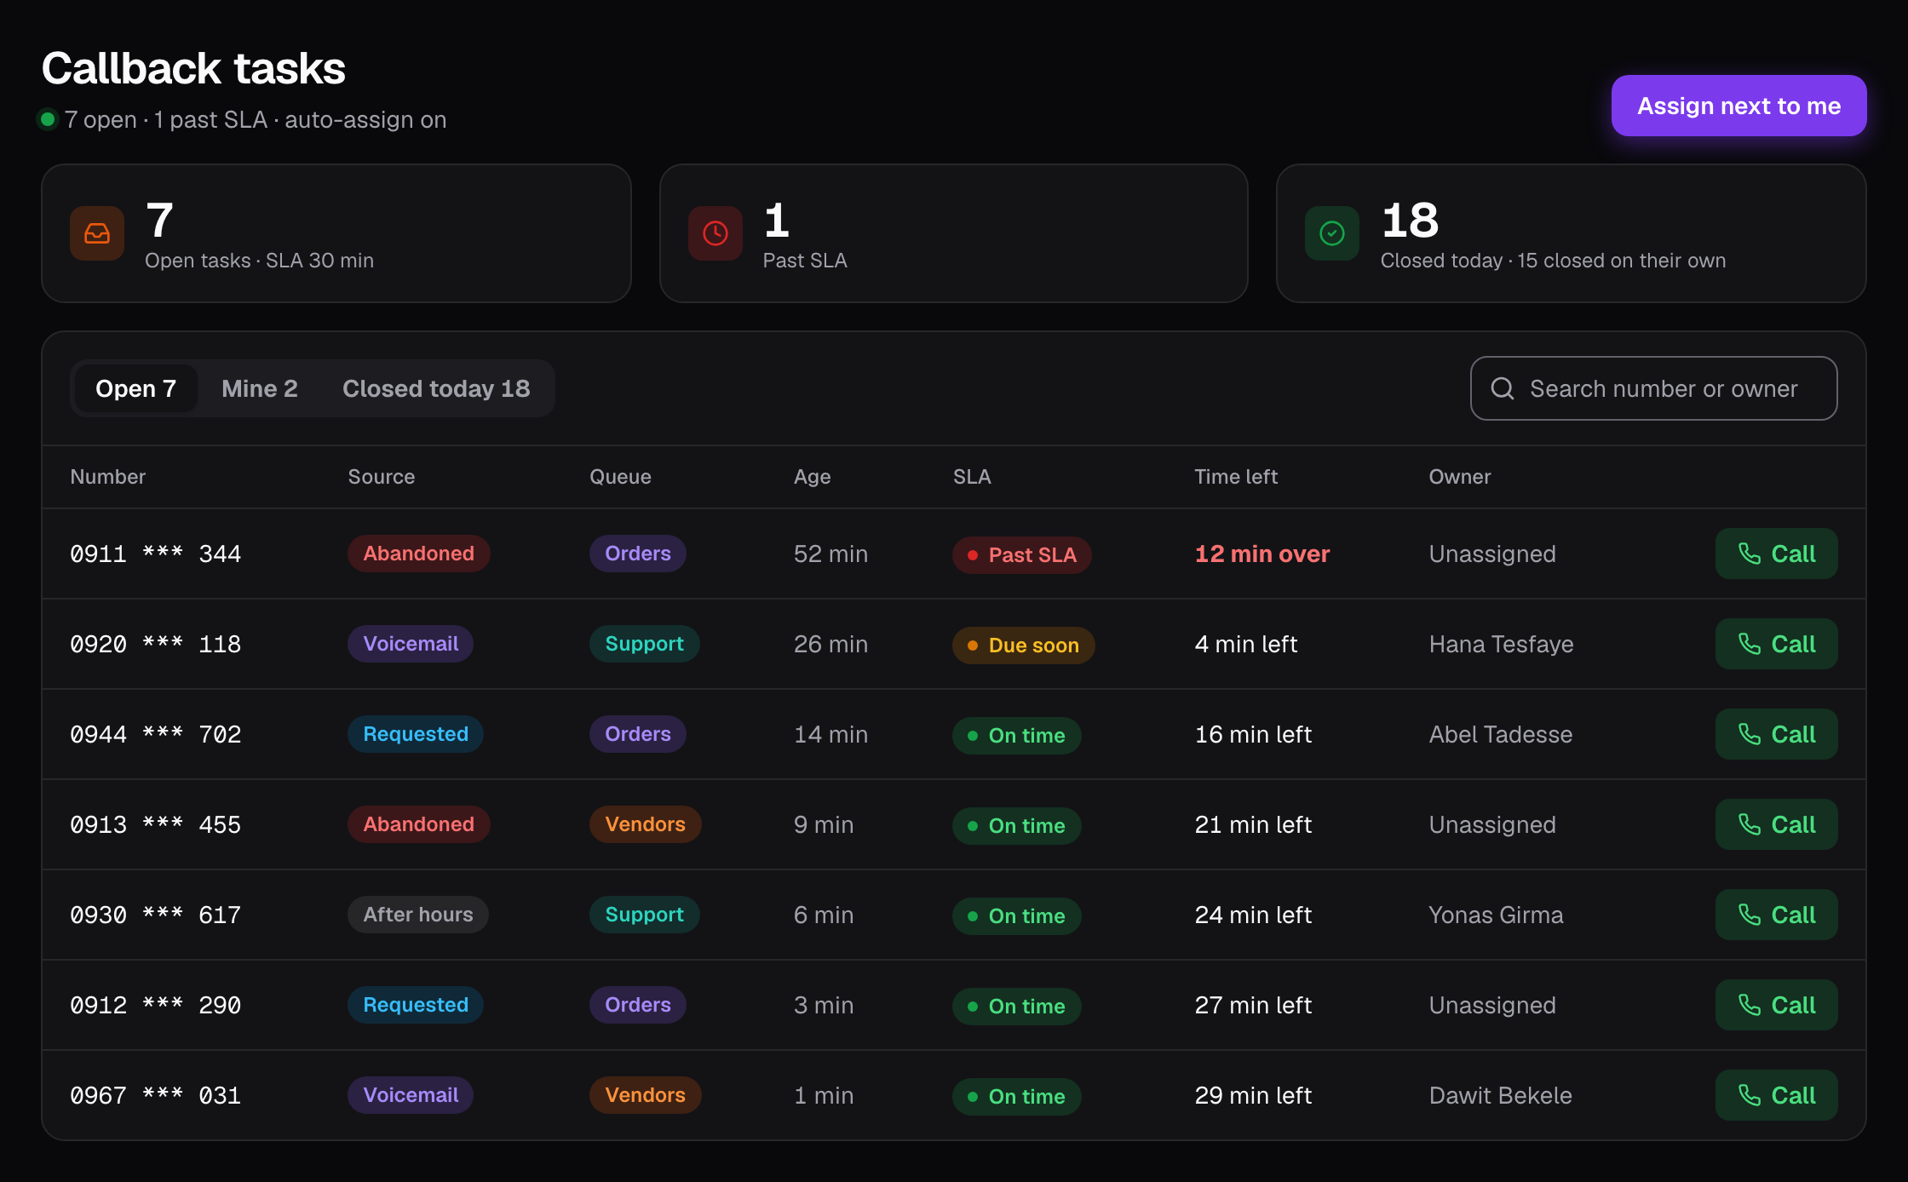
Task: Call the 0920 *** 118 voicemail task
Action: pos(1776,644)
